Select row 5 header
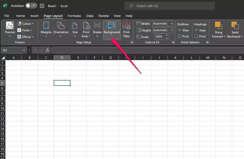244x159 pixels. (x=3, y=83)
